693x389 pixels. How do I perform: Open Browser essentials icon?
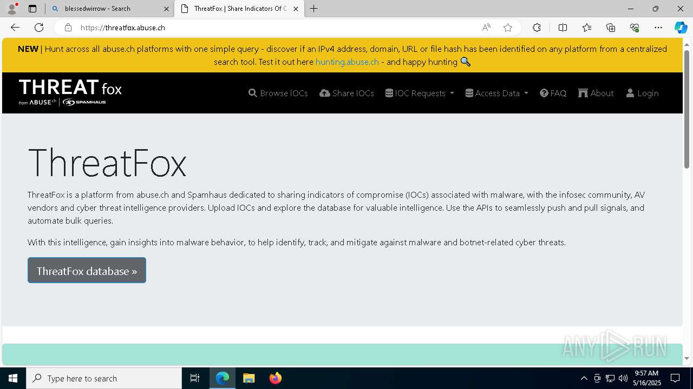coord(635,28)
